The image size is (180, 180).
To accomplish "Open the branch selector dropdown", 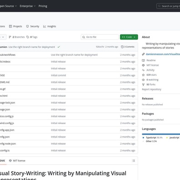I will point(3,37).
